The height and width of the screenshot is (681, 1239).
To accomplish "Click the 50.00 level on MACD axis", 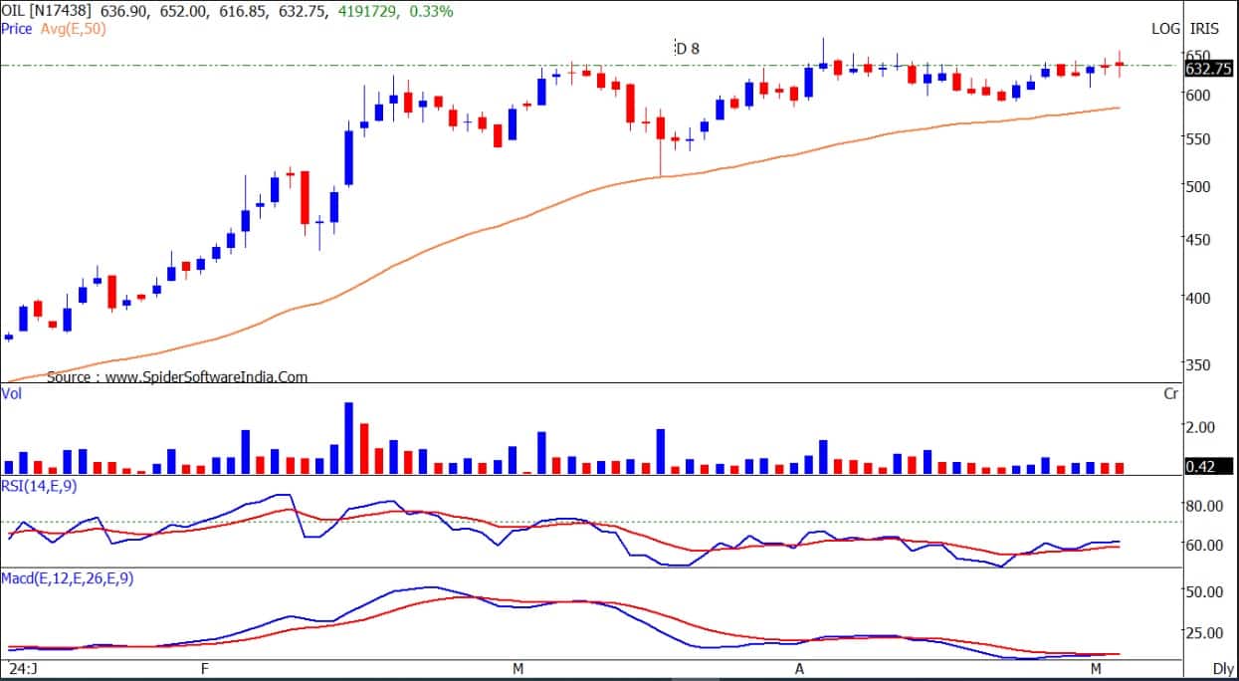I will click(1200, 591).
